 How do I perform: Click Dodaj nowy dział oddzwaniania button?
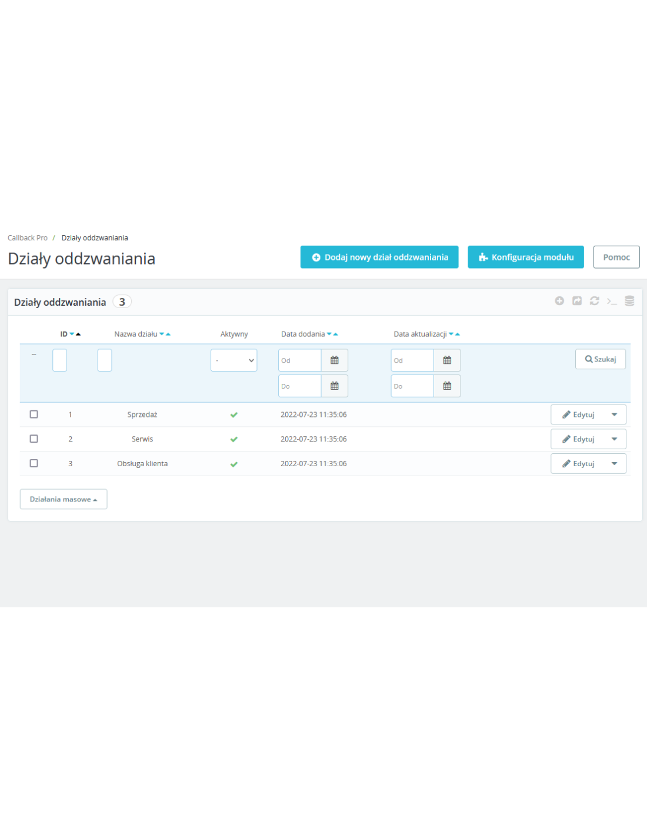click(379, 257)
